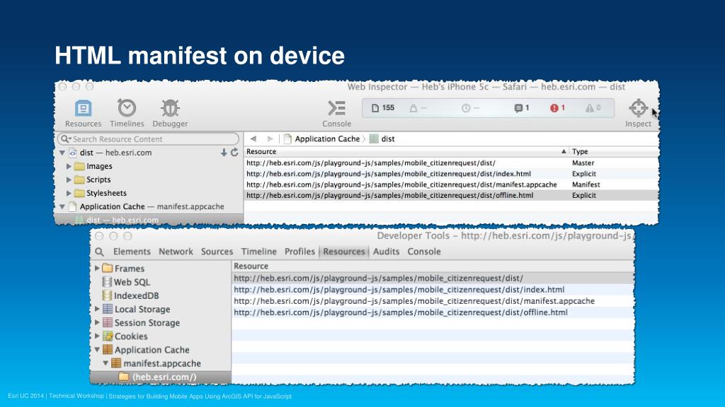The width and height of the screenshot is (725, 407).
Task: Switch to the Sources tab
Action: click(x=217, y=252)
